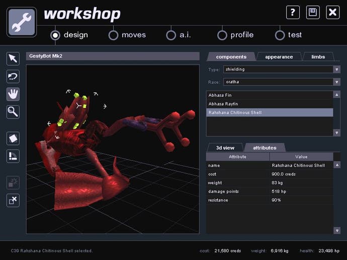Click the 900.0 creds cost value
This screenshot has width=347, height=260.
pyautogui.click(x=284, y=174)
